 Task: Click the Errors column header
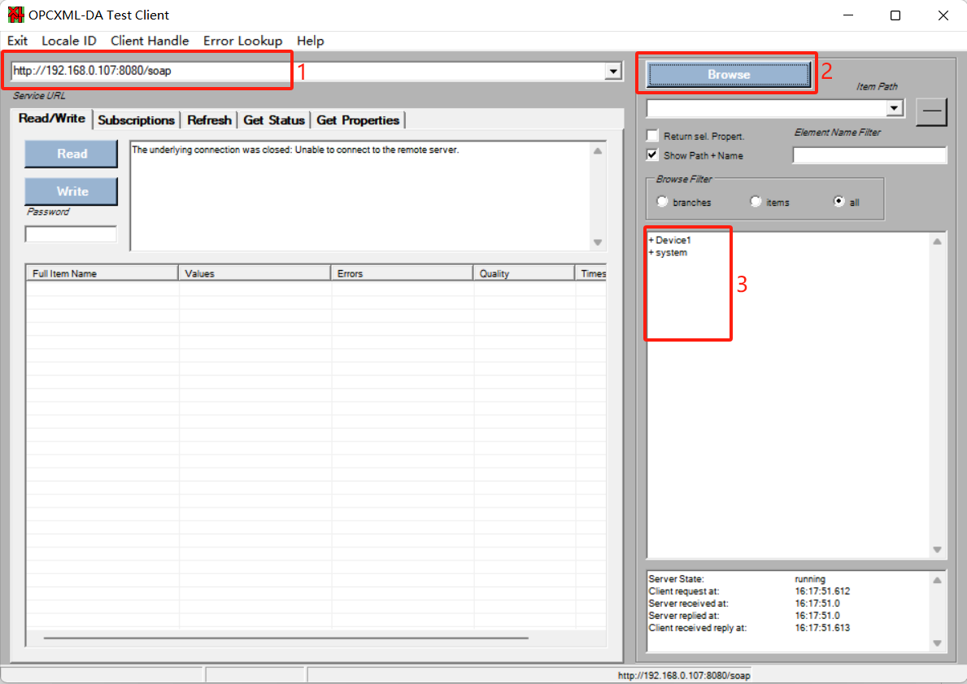coord(402,273)
